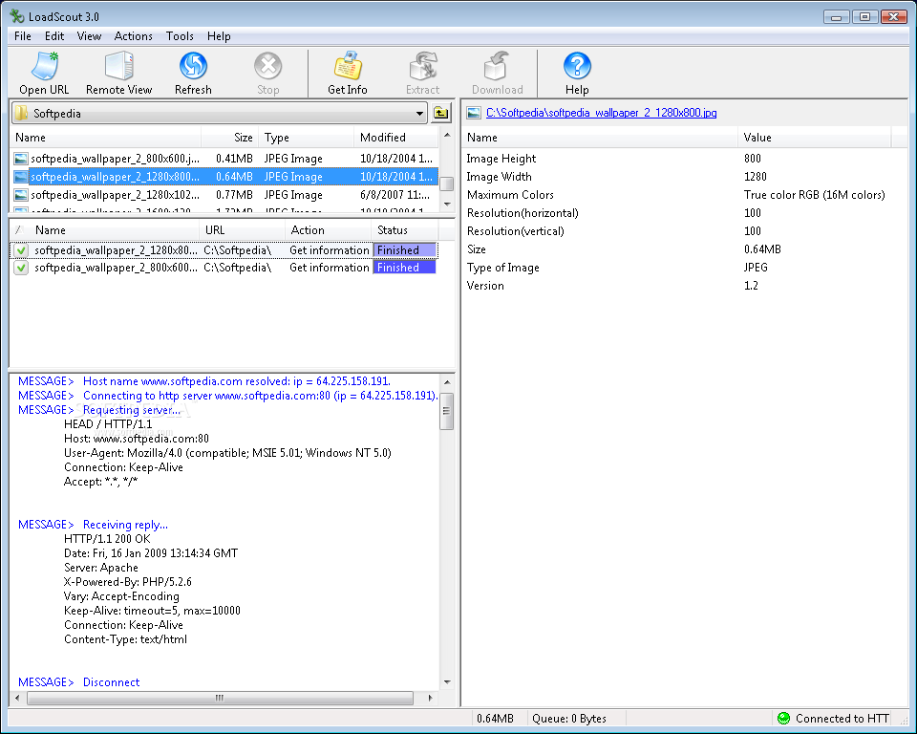Expand the Softpedia folder dropdown
The image size is (917, 734).
coord(420,113)
